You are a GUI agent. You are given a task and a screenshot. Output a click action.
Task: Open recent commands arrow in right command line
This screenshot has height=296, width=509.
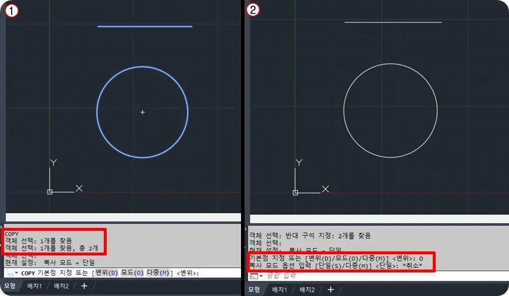pos(261,276)
